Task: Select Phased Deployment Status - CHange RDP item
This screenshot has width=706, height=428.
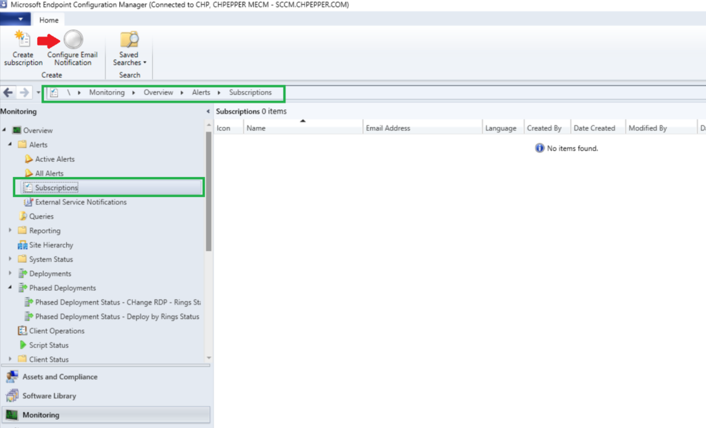Action: (118, 302)
